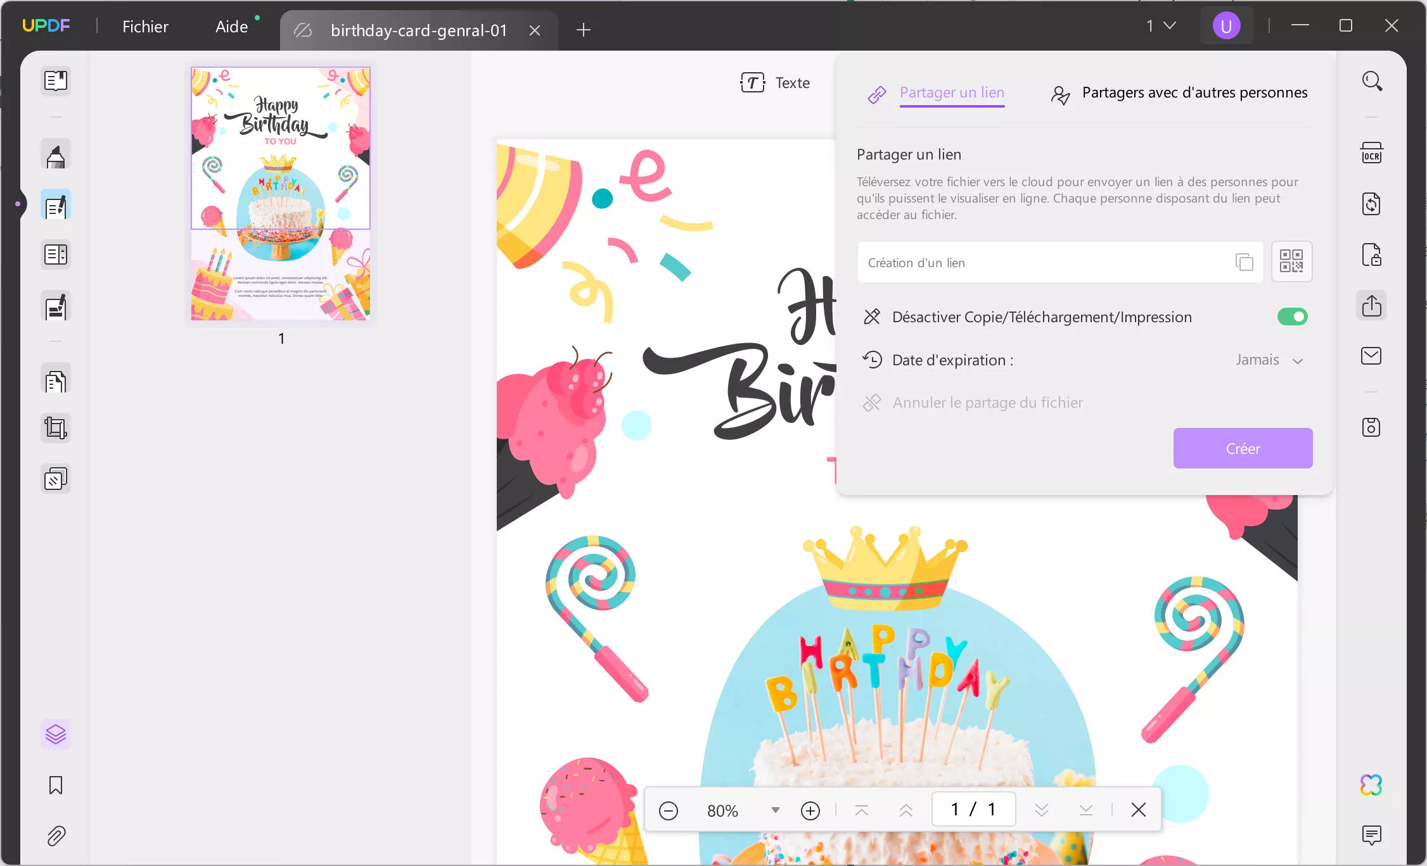Select the Comment highlighter tool
The height and width of the screenshot is (866, 1427).
tap(56, 154)
